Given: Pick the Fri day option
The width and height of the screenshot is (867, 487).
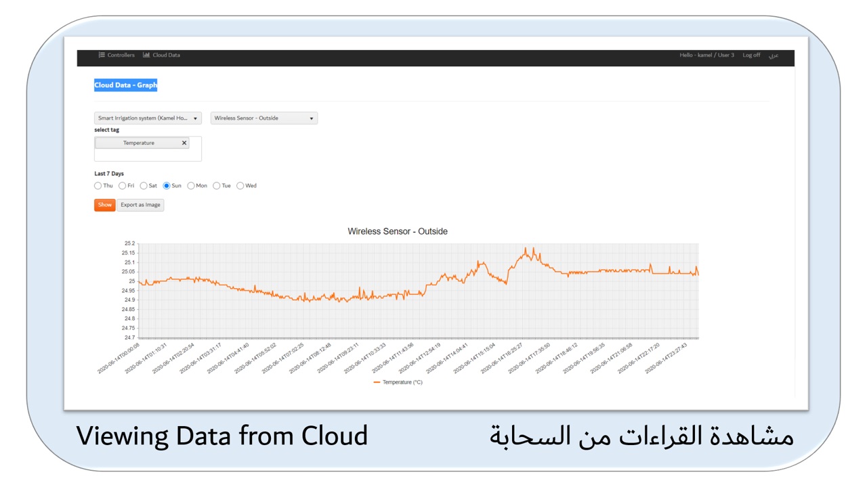Looking at the screenshot, I should [x=123, y=186].
